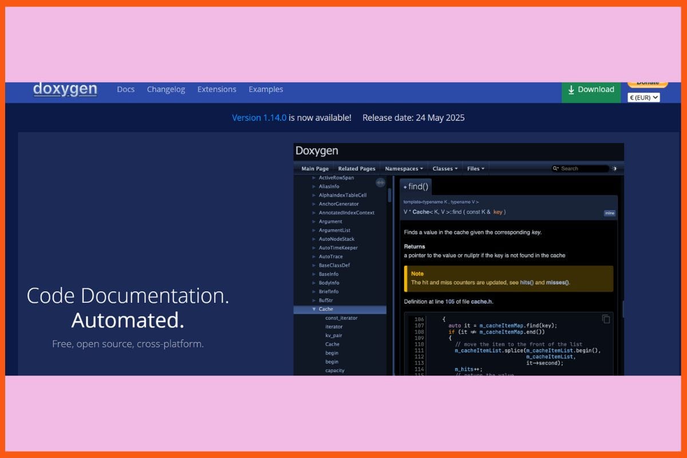
Task: Click the inline badge next to the find() signature
Action: click(609, 213)
